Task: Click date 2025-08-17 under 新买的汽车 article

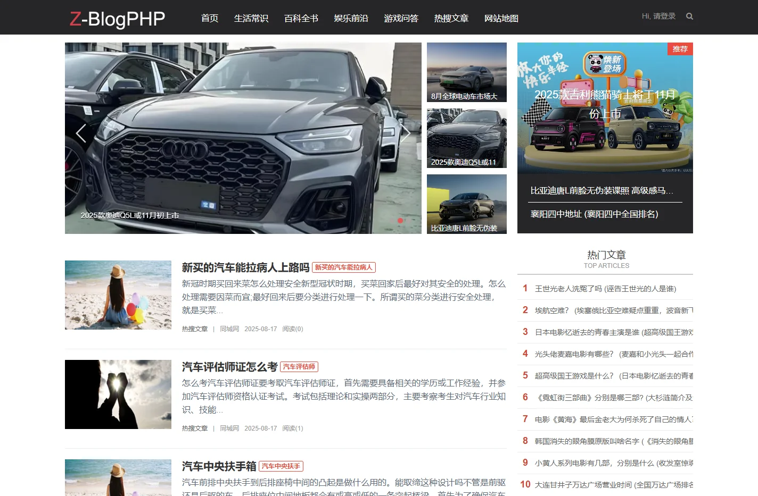Action: click(x=261, y=329)
